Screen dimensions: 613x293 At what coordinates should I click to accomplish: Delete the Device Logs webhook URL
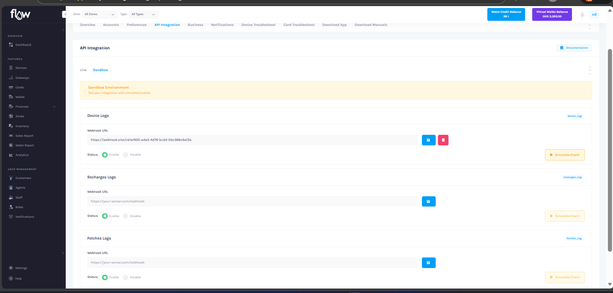point(443,140)
